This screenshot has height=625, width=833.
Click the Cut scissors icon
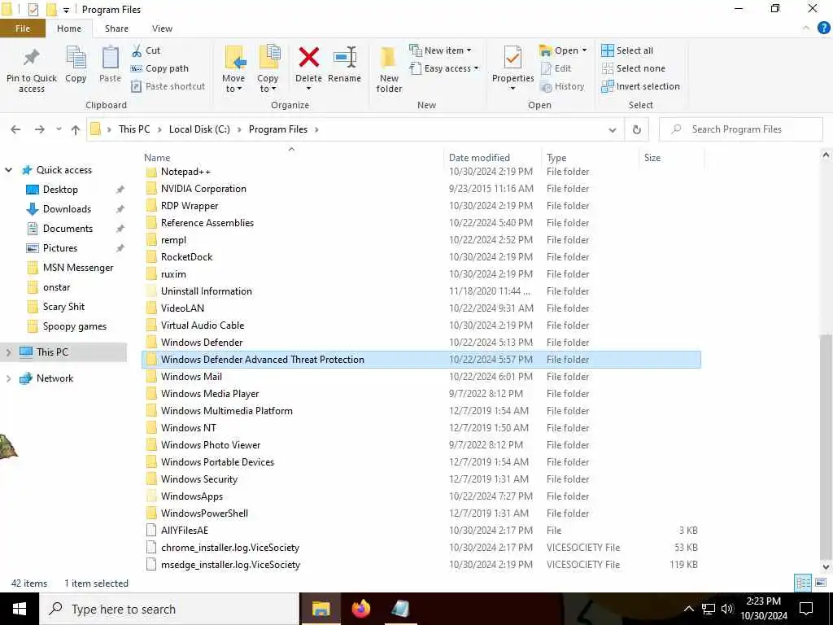click(137, 50)
